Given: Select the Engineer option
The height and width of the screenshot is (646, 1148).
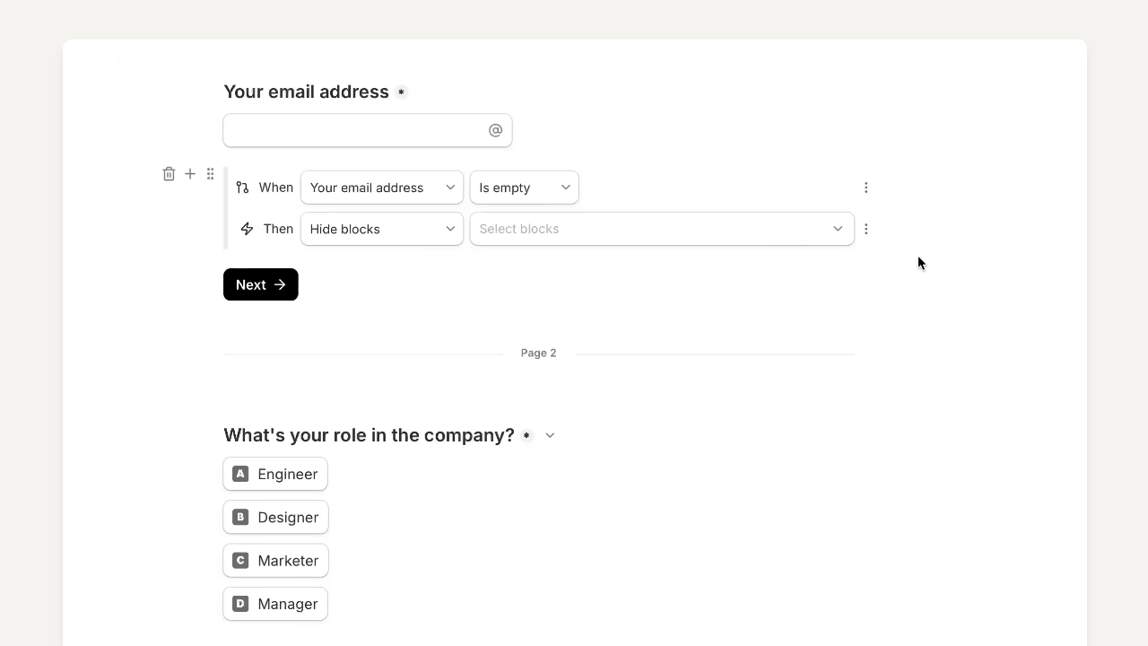Looking at the screenshot, I should [275, 474].
